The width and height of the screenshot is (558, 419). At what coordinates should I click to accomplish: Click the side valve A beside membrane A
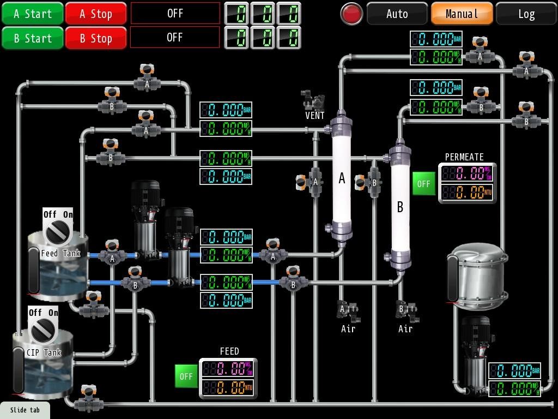(309, 182)
